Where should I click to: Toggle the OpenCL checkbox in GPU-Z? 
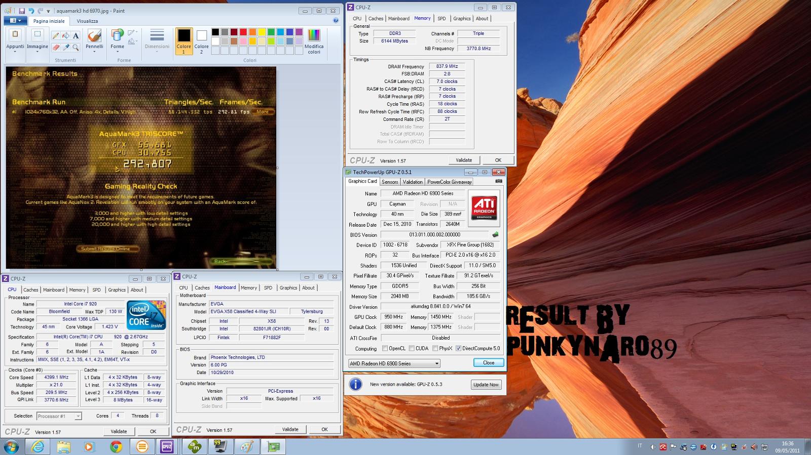385,348
